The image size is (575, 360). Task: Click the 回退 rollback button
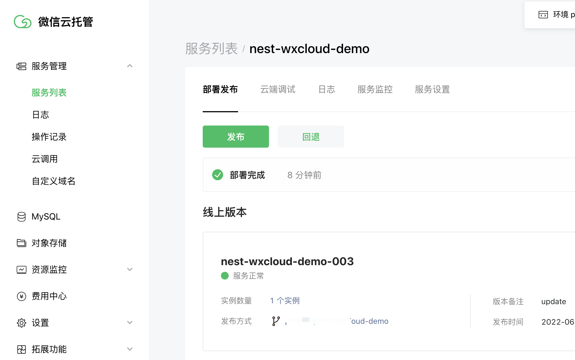pyautogui.click(x=311, y=137)
